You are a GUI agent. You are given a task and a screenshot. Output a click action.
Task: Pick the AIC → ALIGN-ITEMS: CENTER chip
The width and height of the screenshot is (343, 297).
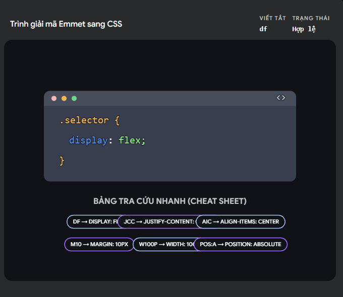click(241, 221)
